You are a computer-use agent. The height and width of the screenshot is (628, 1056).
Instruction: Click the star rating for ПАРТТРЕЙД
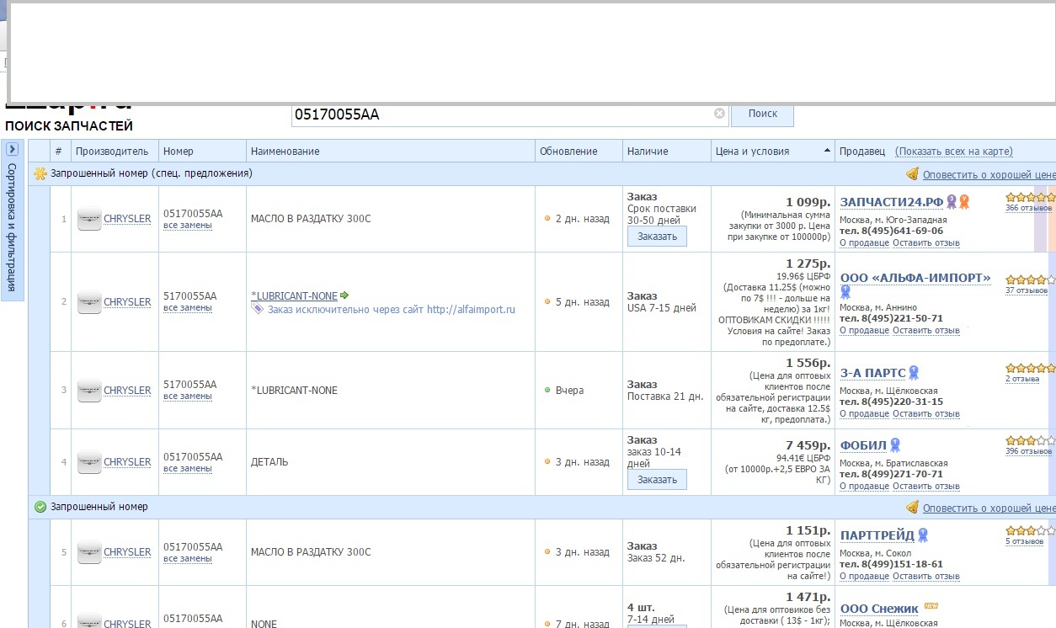(x=1031, y=530)
